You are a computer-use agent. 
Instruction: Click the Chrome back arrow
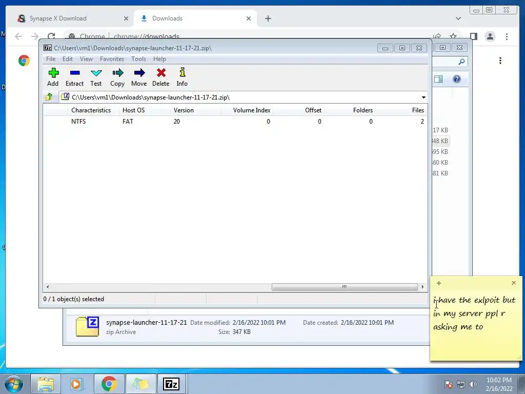(x=18, y=36)
